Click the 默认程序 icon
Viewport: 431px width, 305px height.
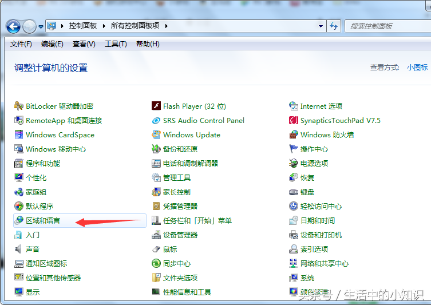point(19,206)
